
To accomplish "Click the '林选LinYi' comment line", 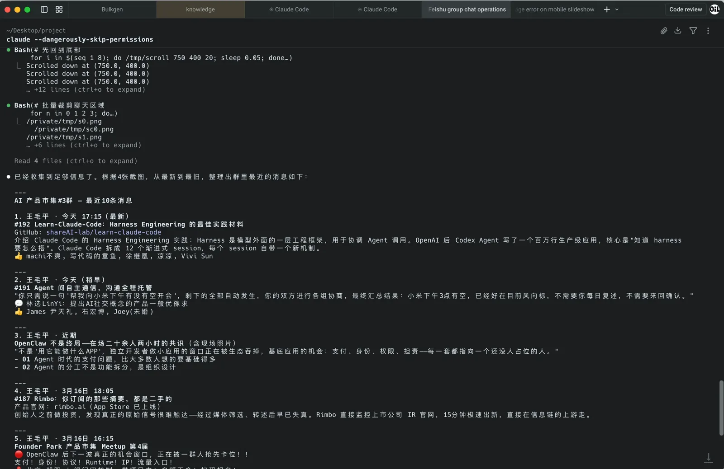I will 101,304.
